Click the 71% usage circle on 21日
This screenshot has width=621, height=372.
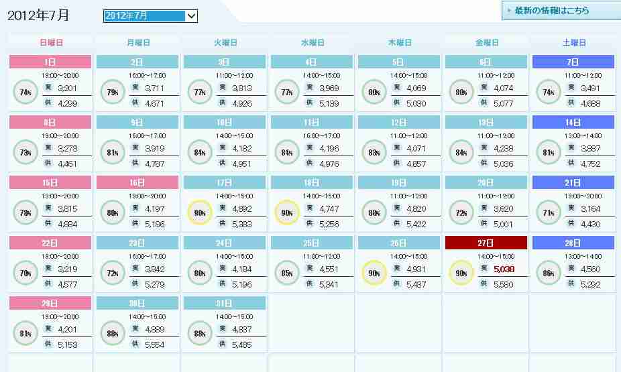pos(548,213)
